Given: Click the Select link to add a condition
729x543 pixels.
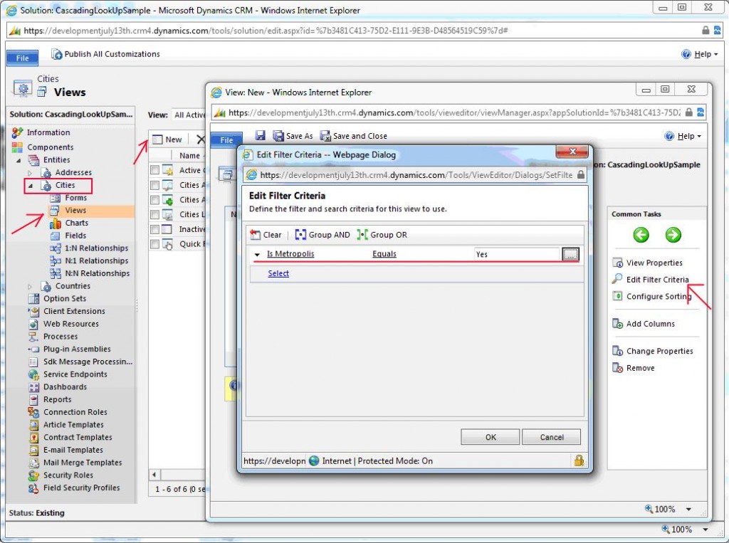Looking at the screenshot, I should click(x=278, y=273).
